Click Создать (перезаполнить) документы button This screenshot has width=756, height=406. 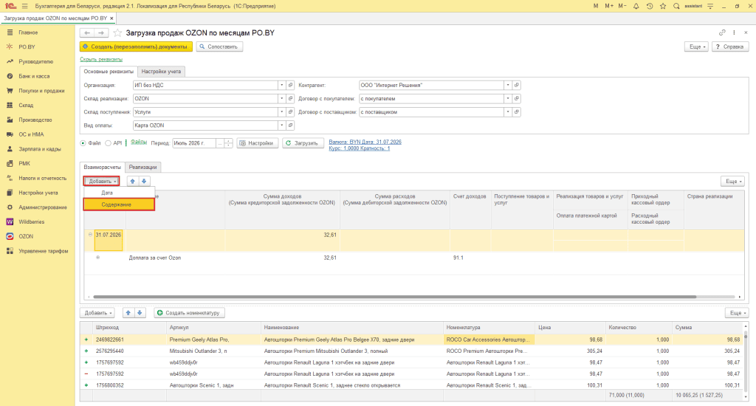(x=136, y=47)
